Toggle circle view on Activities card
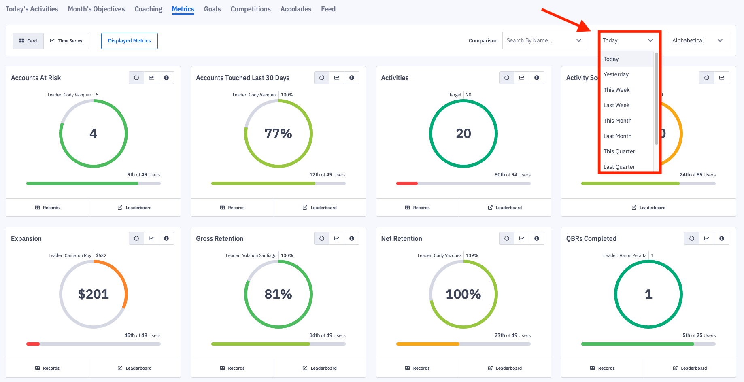 507,78
